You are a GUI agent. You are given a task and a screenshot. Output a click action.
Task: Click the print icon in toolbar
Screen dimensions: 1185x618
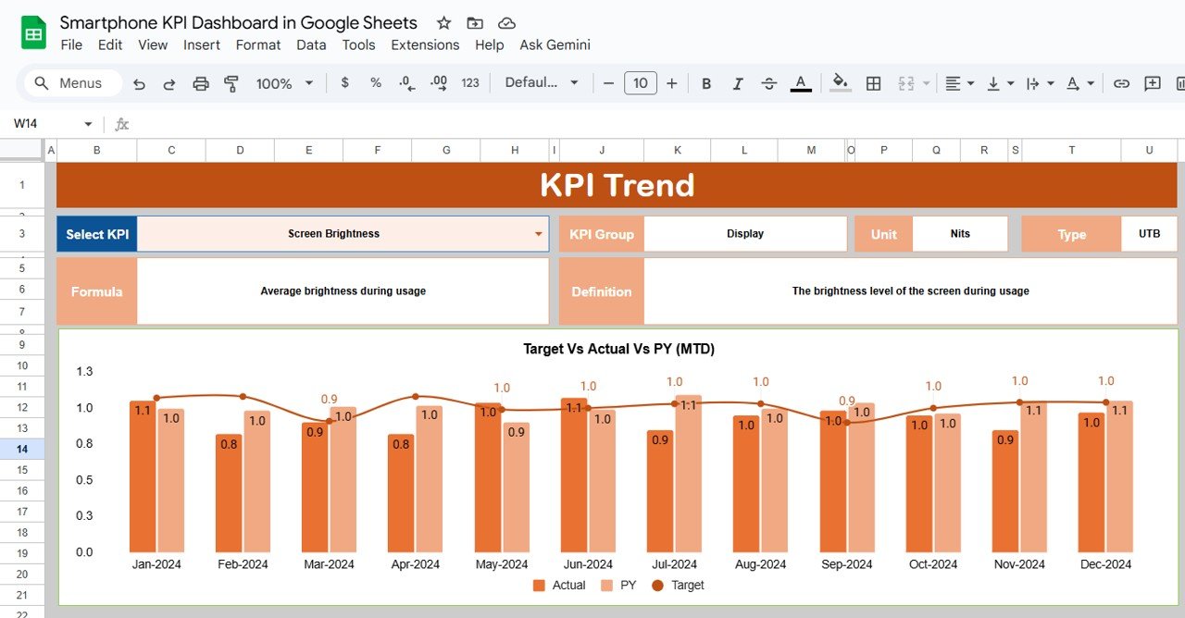pos(201,83)
